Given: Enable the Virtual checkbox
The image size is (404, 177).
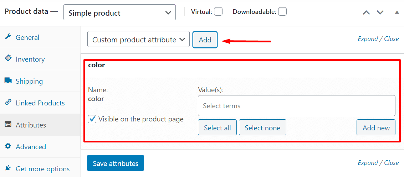Looking at the screenshot, I should 218,12.
